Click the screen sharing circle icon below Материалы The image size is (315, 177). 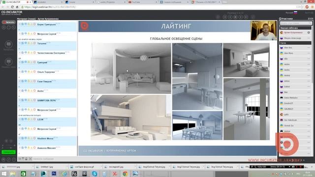(x=9, y=61)
